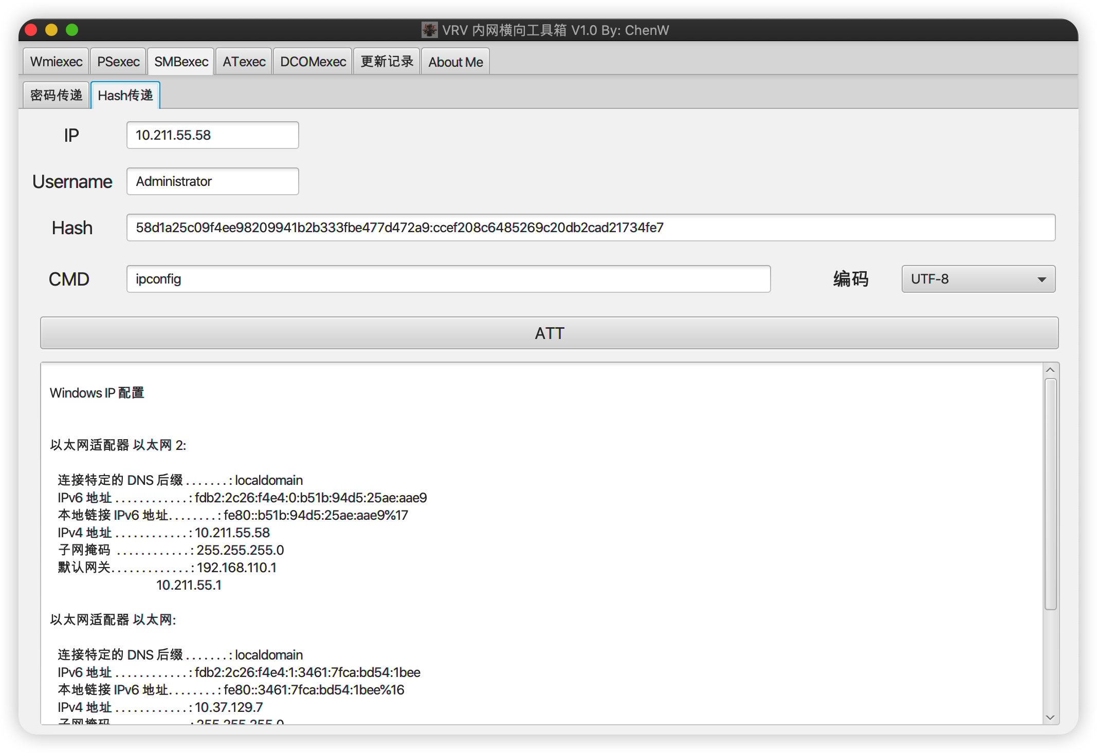
Task: Switch to the PSexec tab
Action: pyautogui.click(x=118, y=62)
